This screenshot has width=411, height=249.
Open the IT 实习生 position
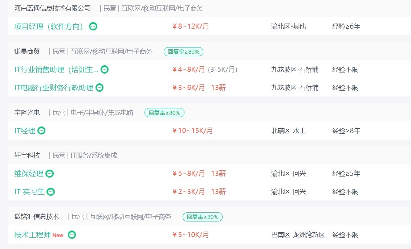(x=29, y=192)
